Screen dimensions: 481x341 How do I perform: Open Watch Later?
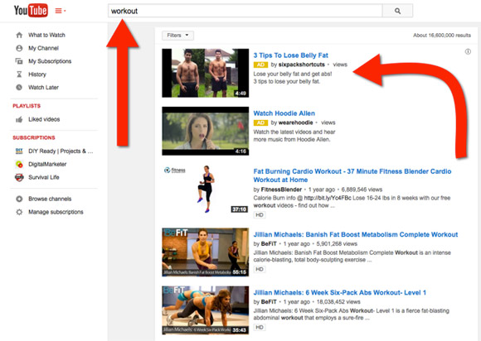44,87
